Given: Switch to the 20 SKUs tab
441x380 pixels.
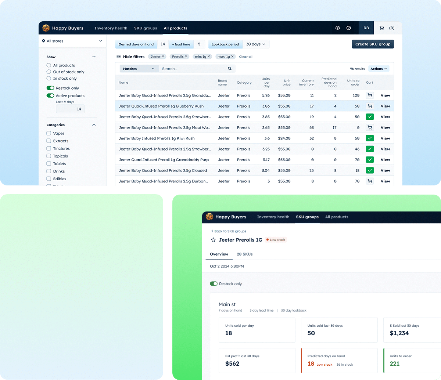Looking at the screenshot, I should [x=245, y=254].
